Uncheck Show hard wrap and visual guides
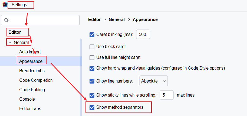 pyautogui.click(x=92, y=68)
